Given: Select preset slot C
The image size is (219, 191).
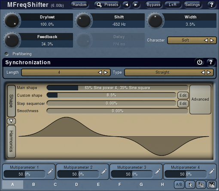Looking at the screenshot, I should pyautogui.click(x=55, y=185).
